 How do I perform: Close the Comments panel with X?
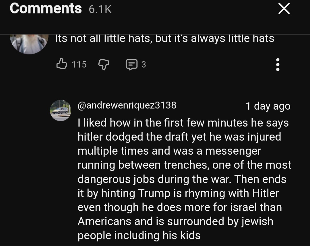[284, 9]
